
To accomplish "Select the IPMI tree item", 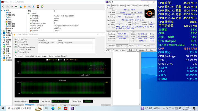I will 9,19.
